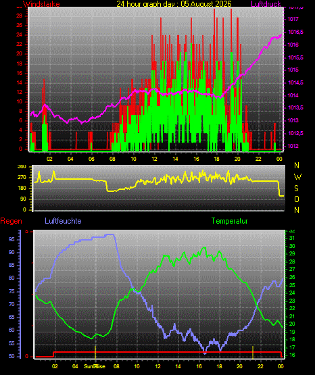
Task: Click hour 12 on wind graph axis
Action: (154, 159)
